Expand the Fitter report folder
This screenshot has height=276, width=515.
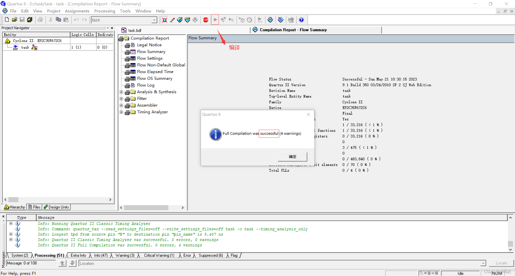[121, 99]
